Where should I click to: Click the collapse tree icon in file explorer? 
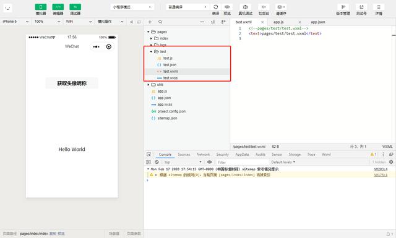click(x=223, y=22)
